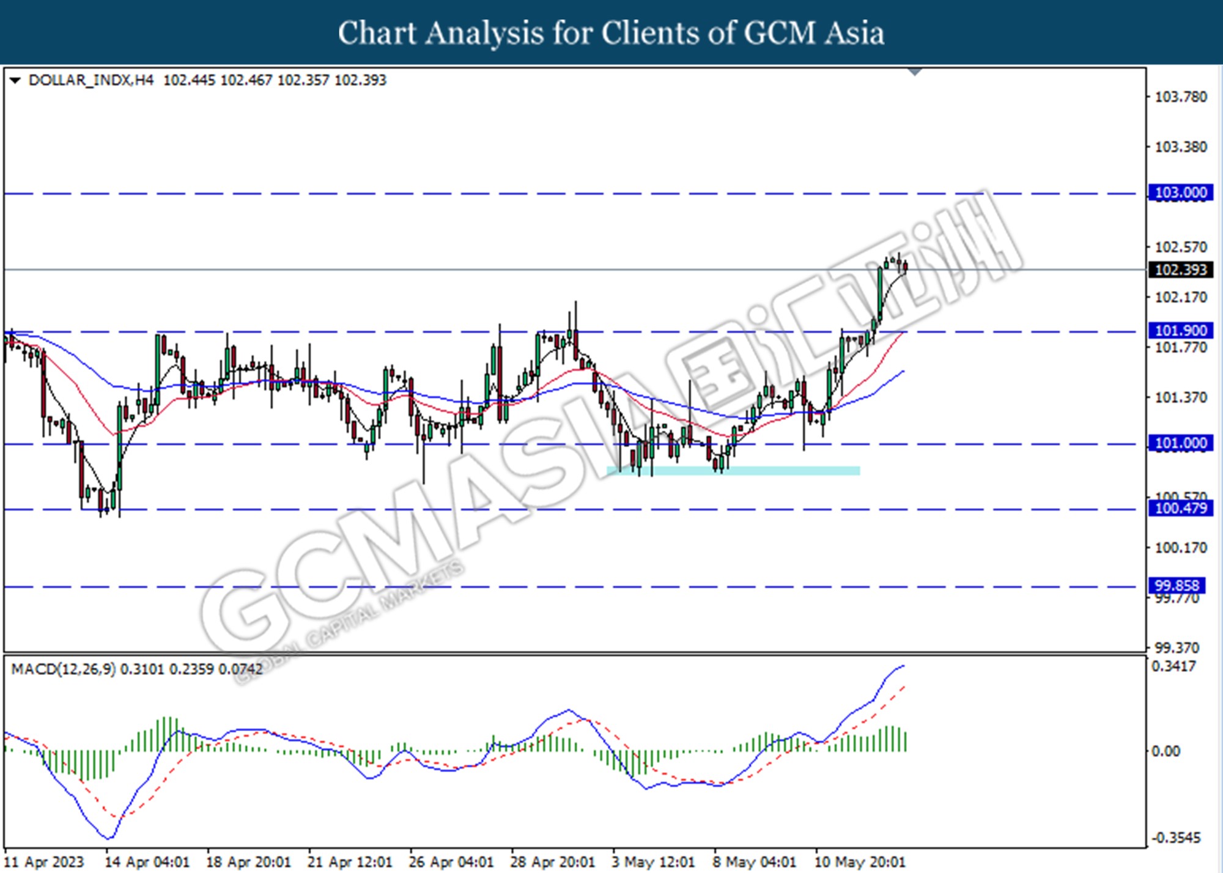Select the 103.000 resistance price label
Viewport: 1223px width, 873px height.
(1180, 193)
